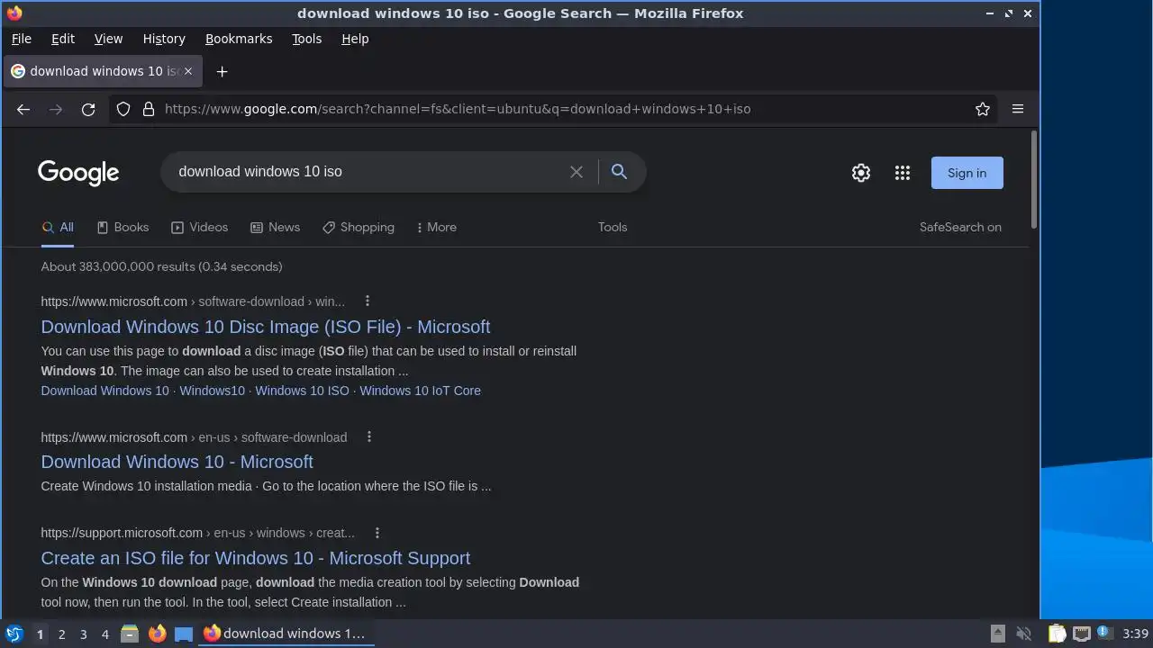1153x648 pixels.
Task: Open Download Windows 10 Disc Image link
Action: [266, 327]
